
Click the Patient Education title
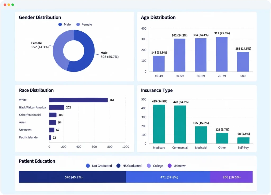click(37, 161)
